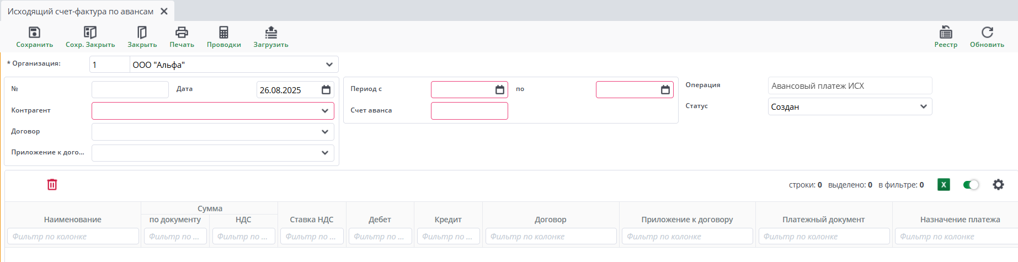Open table settings gear icon
1018x262 pixels.
[x=998, y=185]
